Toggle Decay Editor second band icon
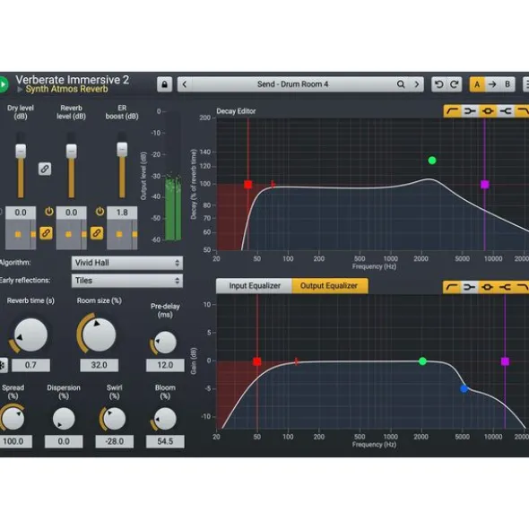Image resolution: width=529 pixels, height=530 pixels. (470, 111)
